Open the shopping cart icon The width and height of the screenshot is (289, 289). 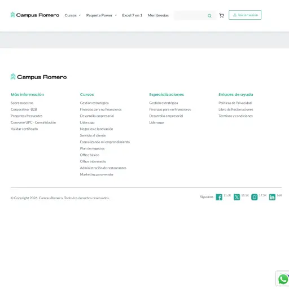click(221, 15)
